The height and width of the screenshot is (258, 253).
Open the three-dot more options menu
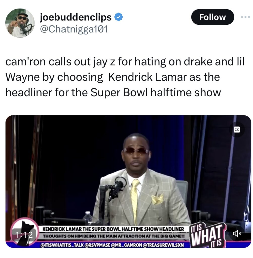[246, 17]
